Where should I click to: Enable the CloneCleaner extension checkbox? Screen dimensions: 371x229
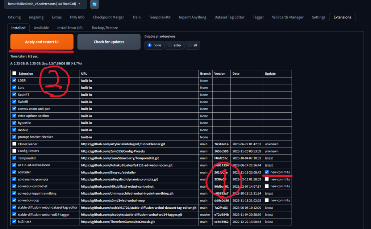click(x=14, y=144)
